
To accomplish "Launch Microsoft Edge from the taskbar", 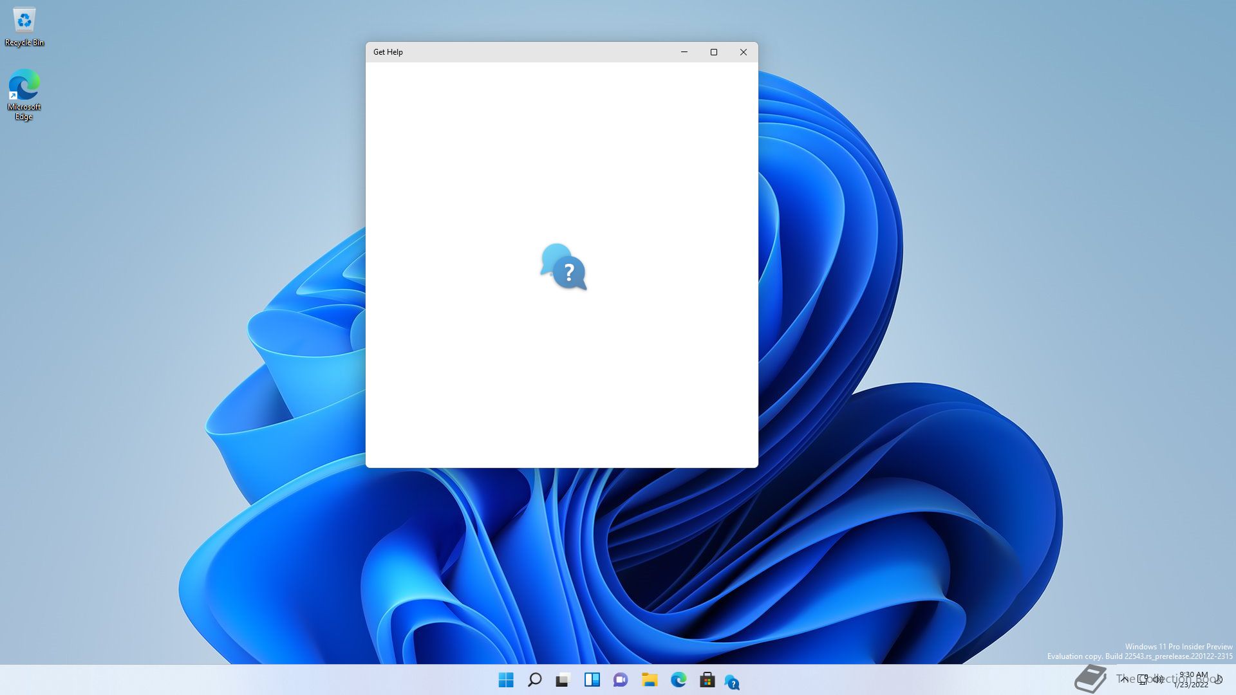I will (679, 680).
